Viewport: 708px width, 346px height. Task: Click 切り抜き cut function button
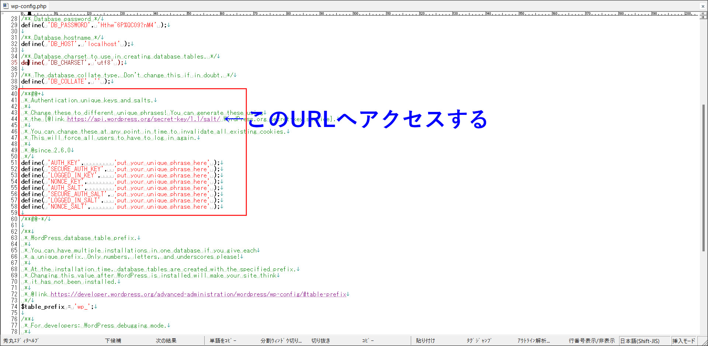point(320,341)
